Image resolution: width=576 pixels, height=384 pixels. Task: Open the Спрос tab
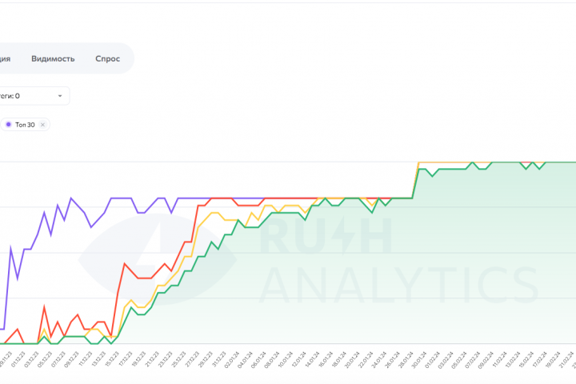point(107,58)
